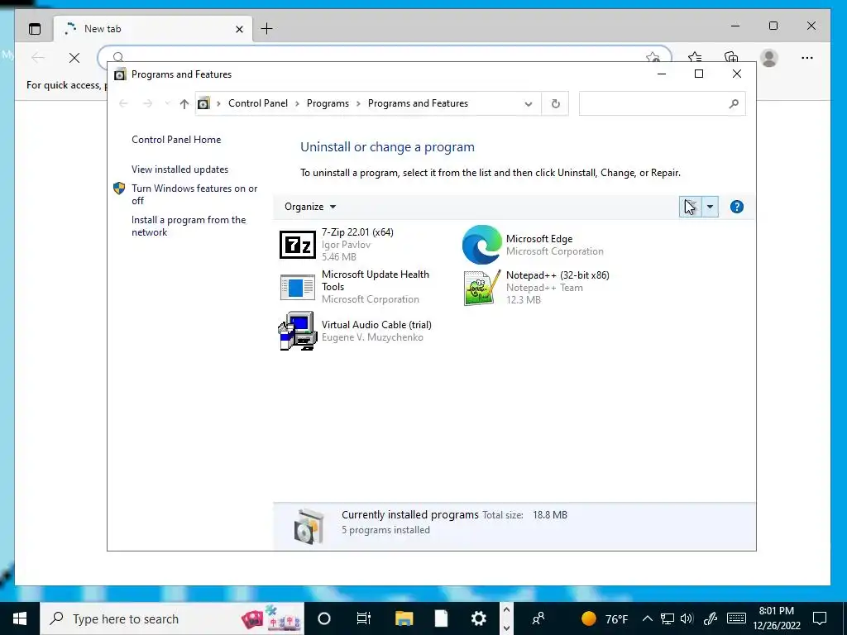Click the search magnifier in Programs and Features
This screenshot has height=635, width=847.
click(734, 103)
